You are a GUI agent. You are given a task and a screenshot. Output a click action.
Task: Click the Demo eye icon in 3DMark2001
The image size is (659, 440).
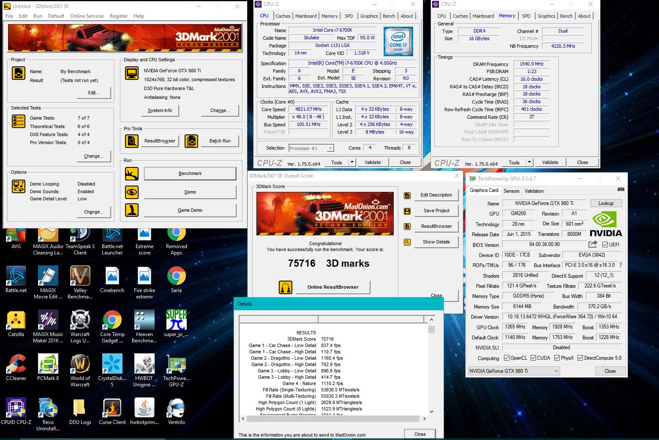coord(132,192)
